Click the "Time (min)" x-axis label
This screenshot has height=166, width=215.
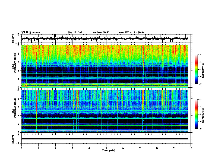(x=109, y=151)
